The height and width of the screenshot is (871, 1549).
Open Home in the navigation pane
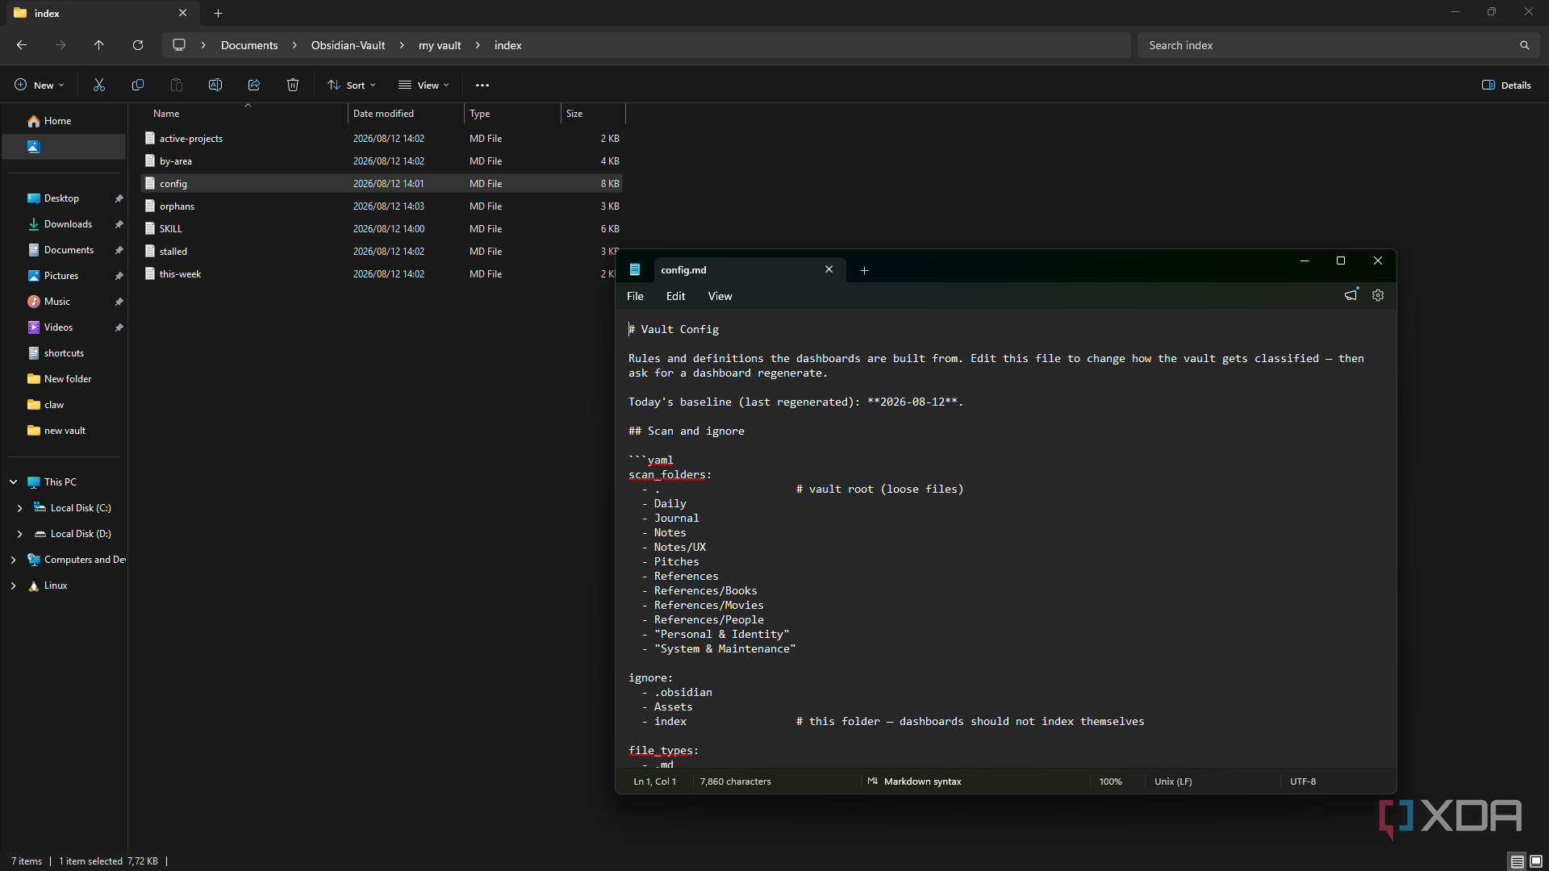tap(64, 121)
